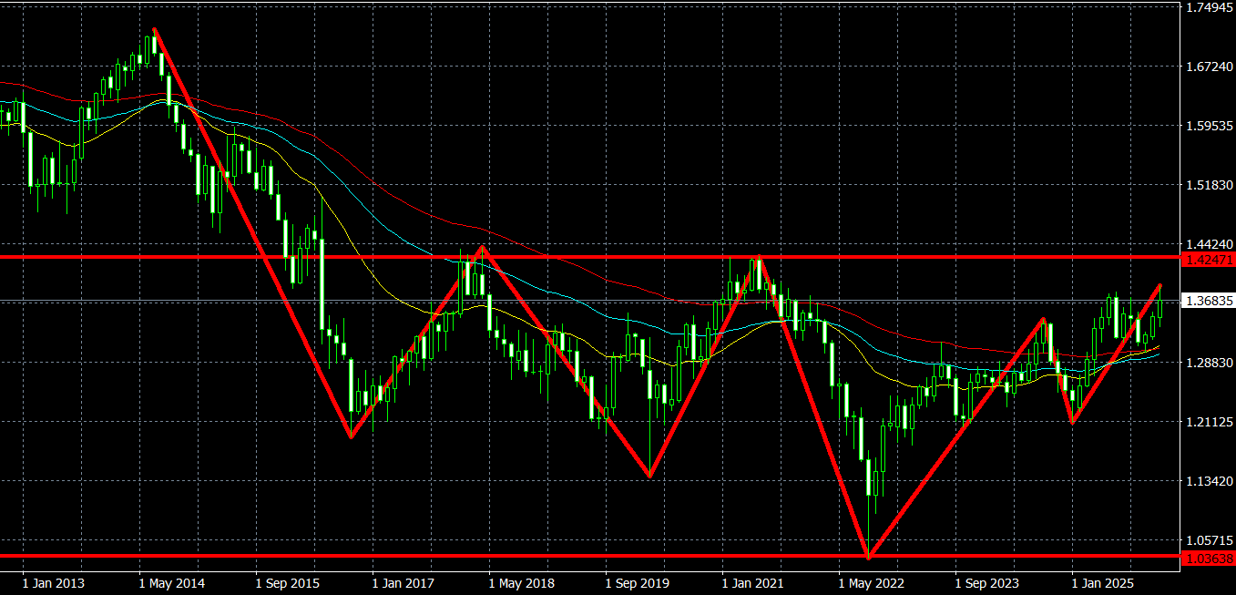The width and height of the screenshot is (1236, 595).
Task: Click the 1.74945 price axis label
Action: coord(1207,7)
